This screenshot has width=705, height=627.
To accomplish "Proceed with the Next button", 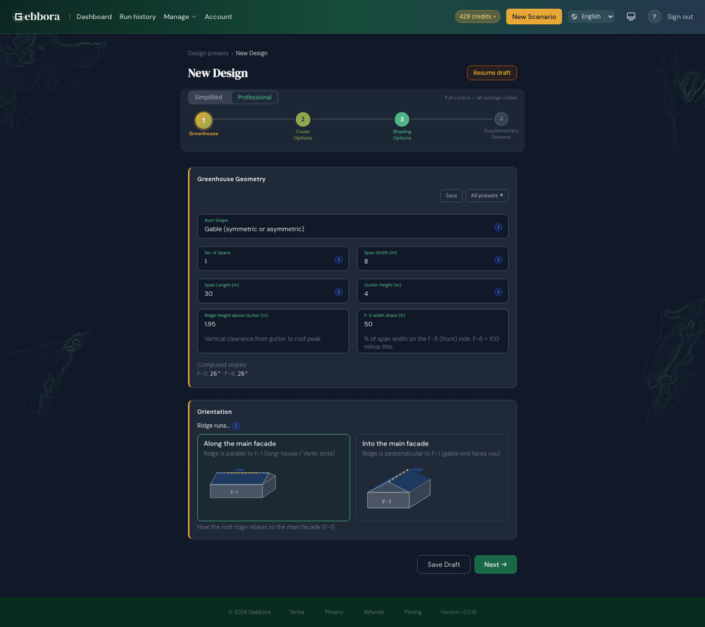I will [495, 565].
